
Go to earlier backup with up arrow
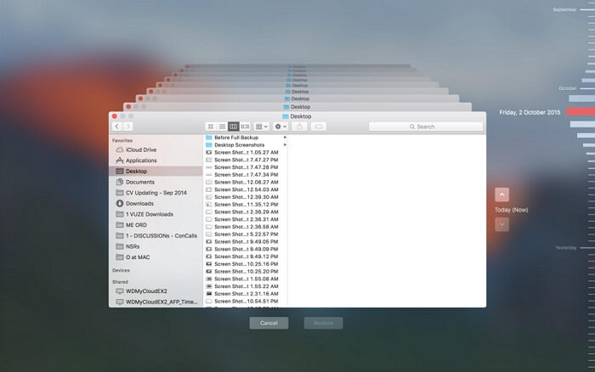click(x=501, y=194)
